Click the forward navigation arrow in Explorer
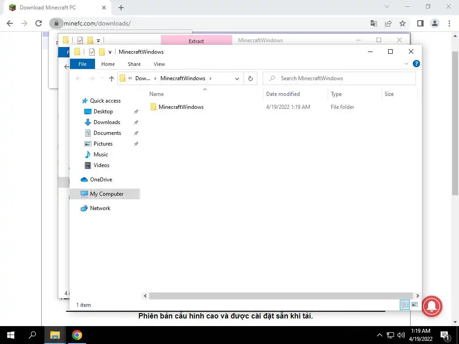Screen dimensions: 459x344 click(91, 78)
